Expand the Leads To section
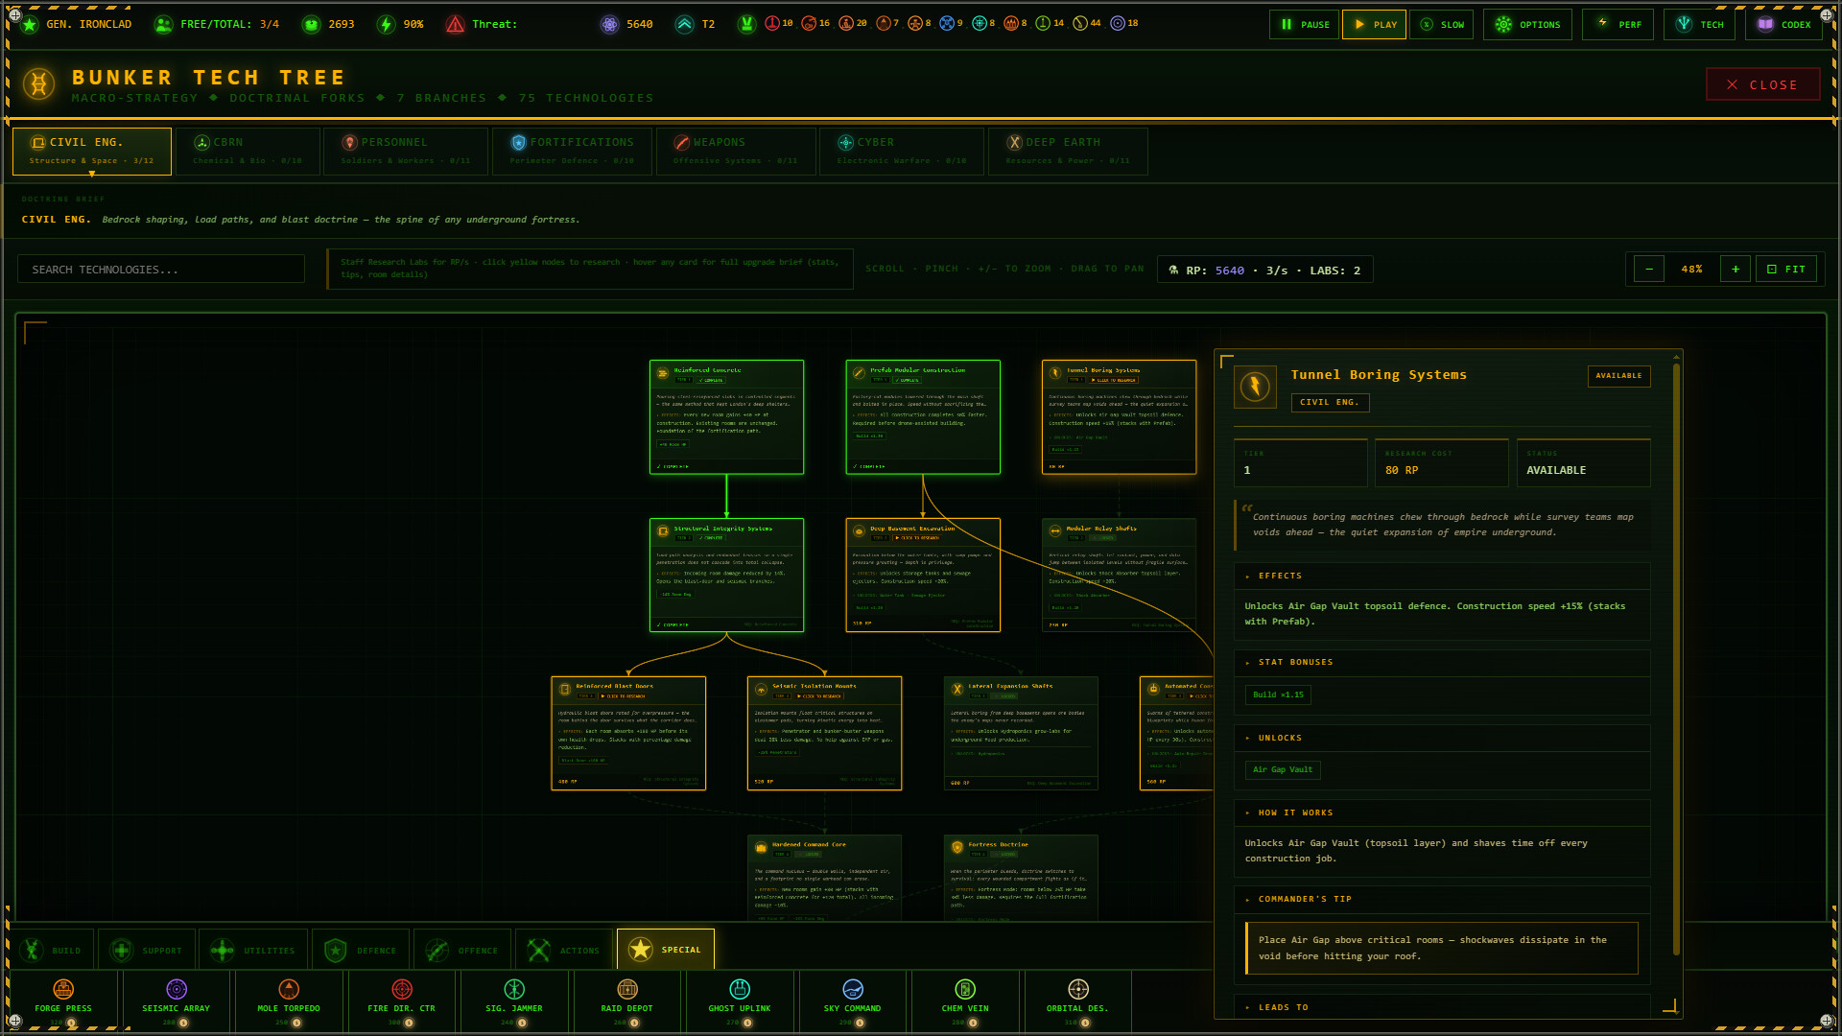The width and height of the screenshot is (1842, 1036). tap(1442, 1007)
